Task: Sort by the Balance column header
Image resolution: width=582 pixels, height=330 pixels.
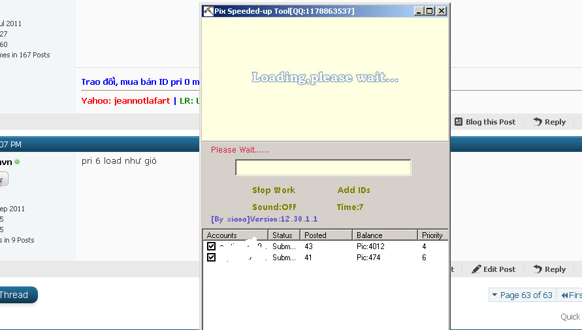Action: [385, 235]
